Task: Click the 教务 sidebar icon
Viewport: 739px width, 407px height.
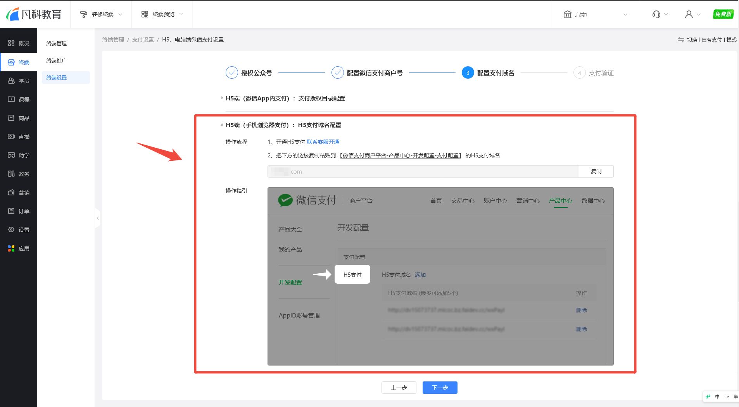Action: click(11, 174)
